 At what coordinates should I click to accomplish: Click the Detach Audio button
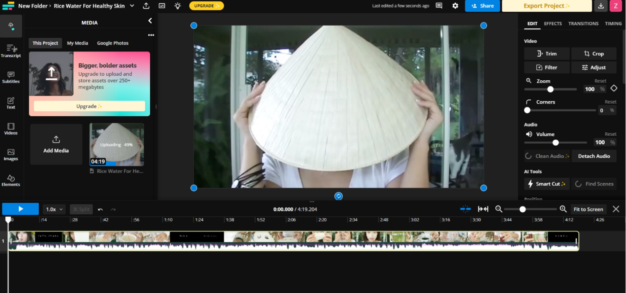tap(594, 156)
